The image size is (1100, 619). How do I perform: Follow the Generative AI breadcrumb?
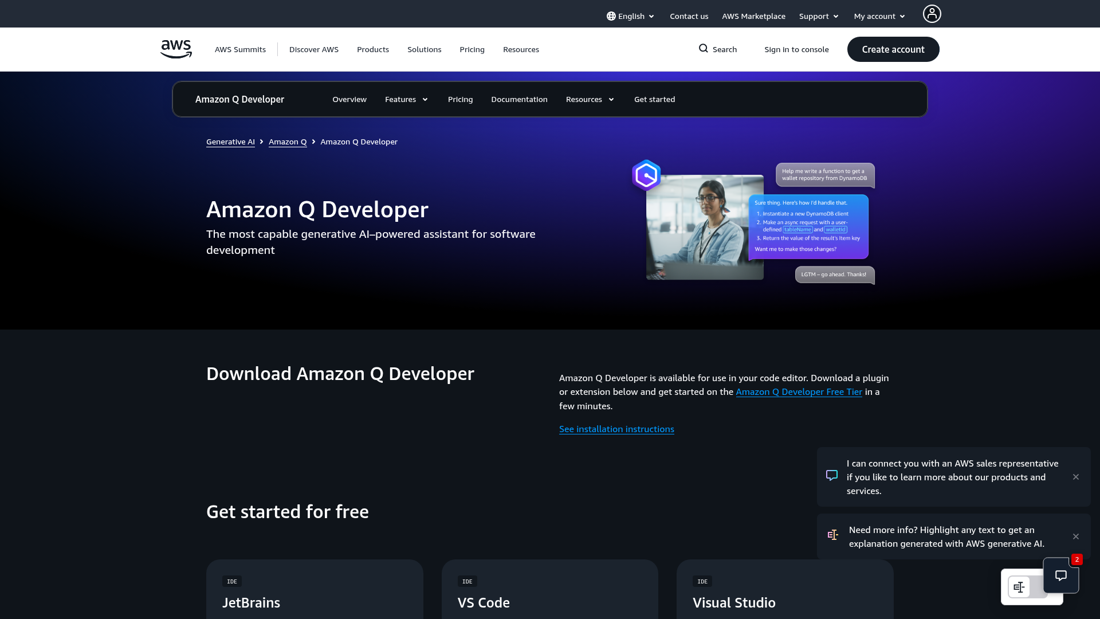[x=230, y=142]
